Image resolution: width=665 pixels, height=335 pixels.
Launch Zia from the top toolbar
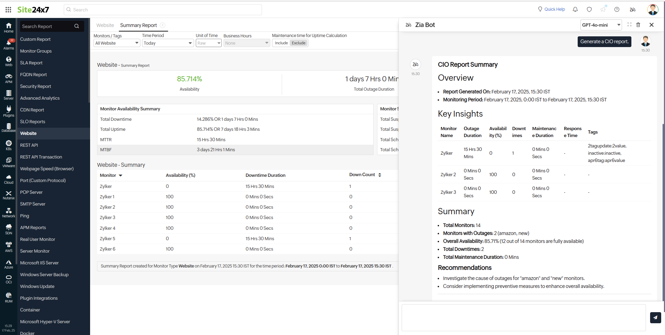[x=632, y=9]
